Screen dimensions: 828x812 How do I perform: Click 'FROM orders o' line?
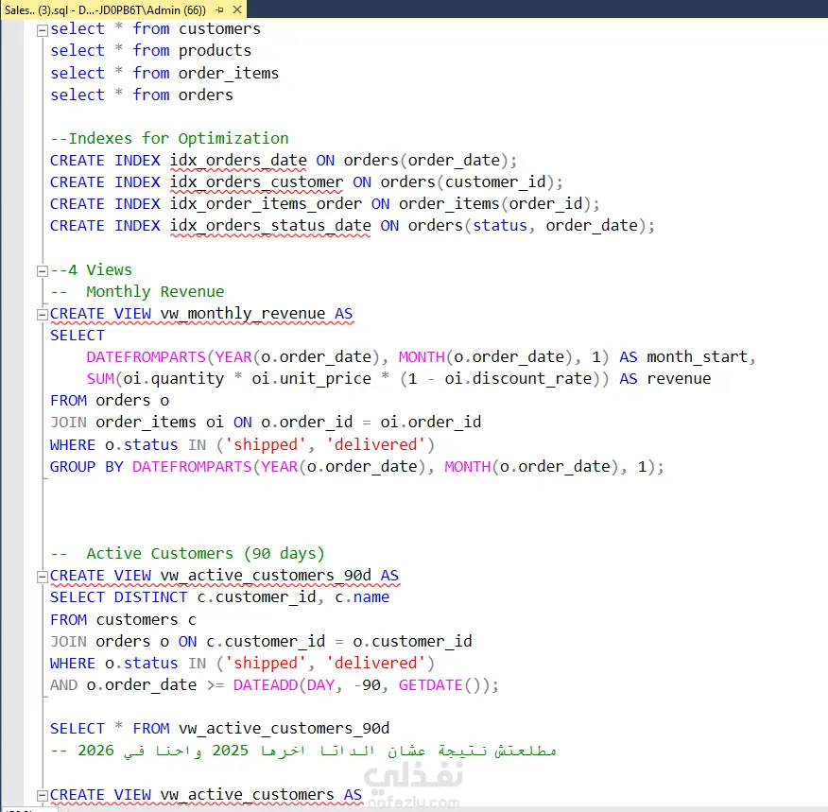(110, 401)
